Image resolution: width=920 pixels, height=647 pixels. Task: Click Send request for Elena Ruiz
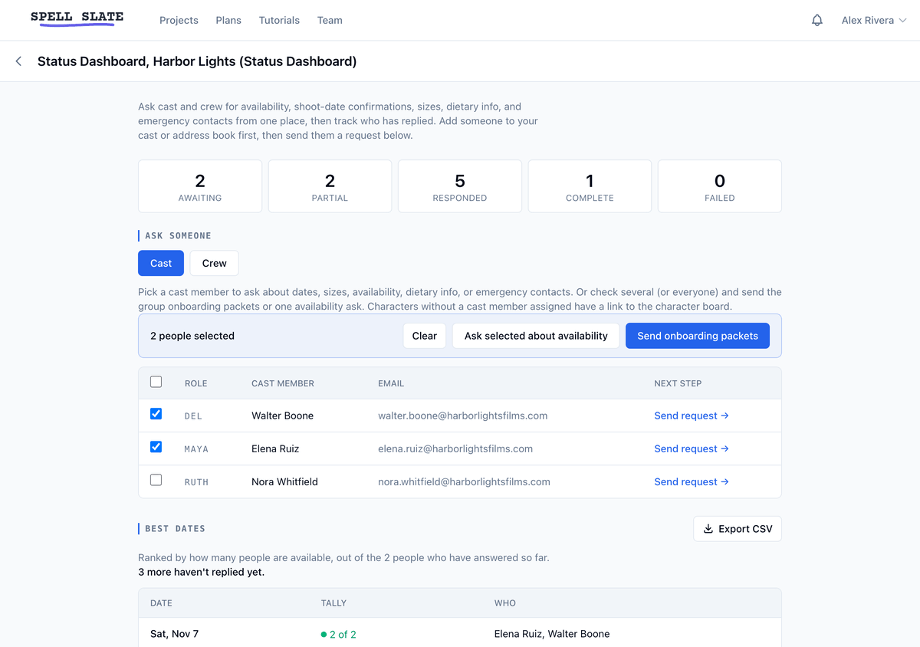tap(692, 448)
